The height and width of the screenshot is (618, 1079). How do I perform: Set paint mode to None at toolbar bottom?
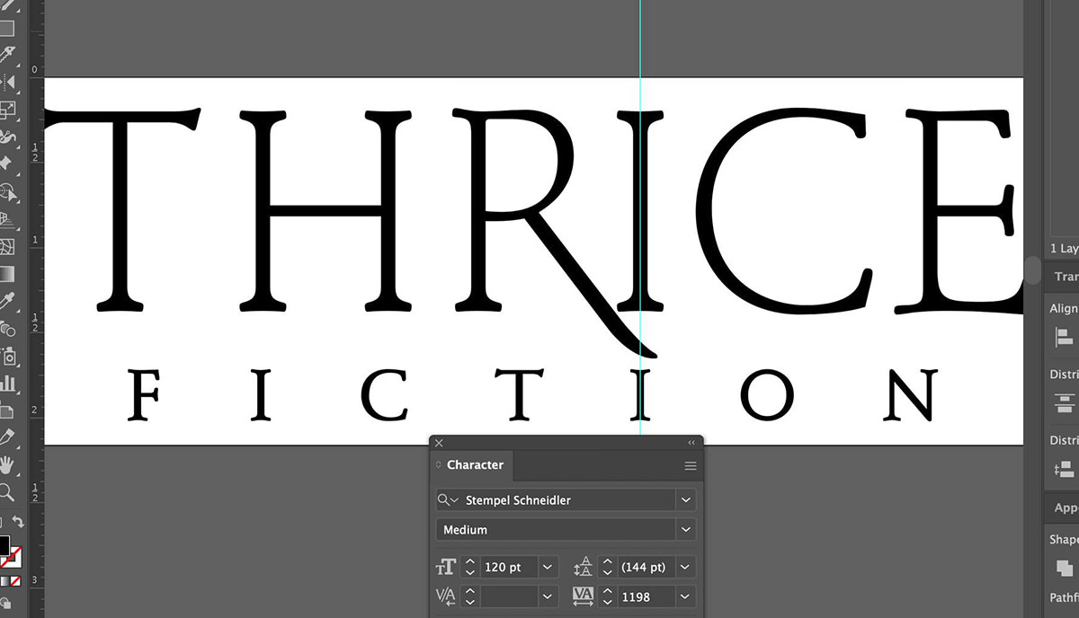pos(13,580)
